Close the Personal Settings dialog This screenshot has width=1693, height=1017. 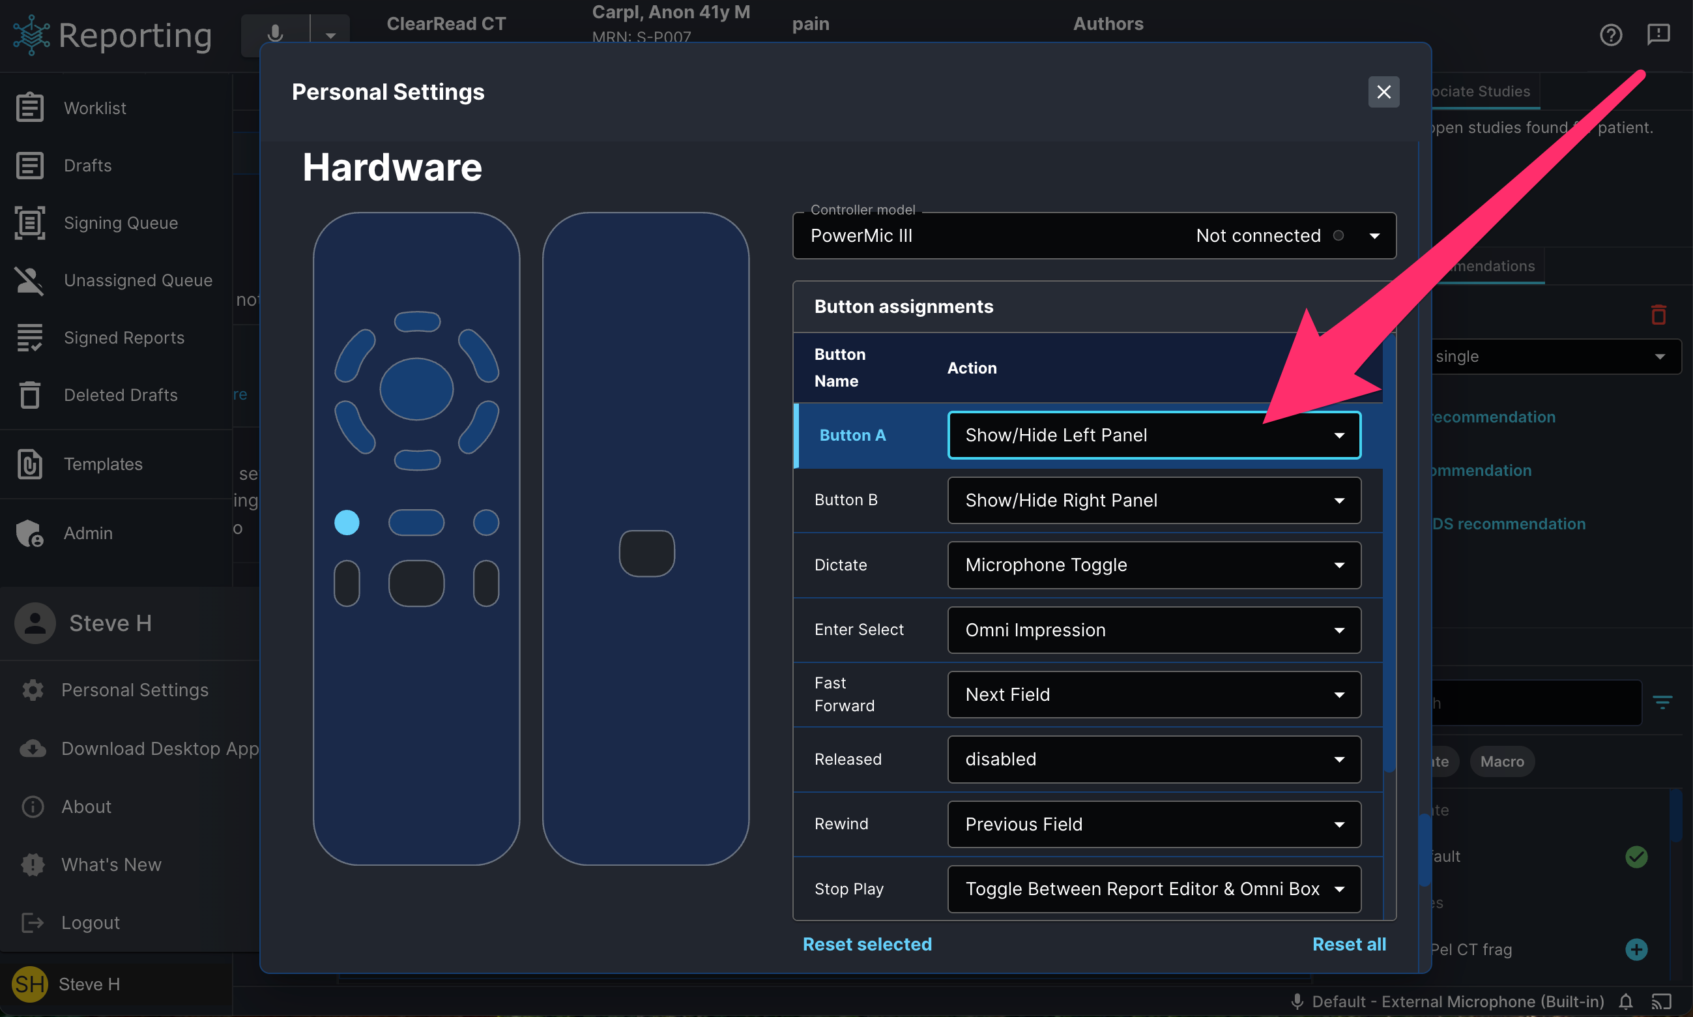pos(1383,92)
